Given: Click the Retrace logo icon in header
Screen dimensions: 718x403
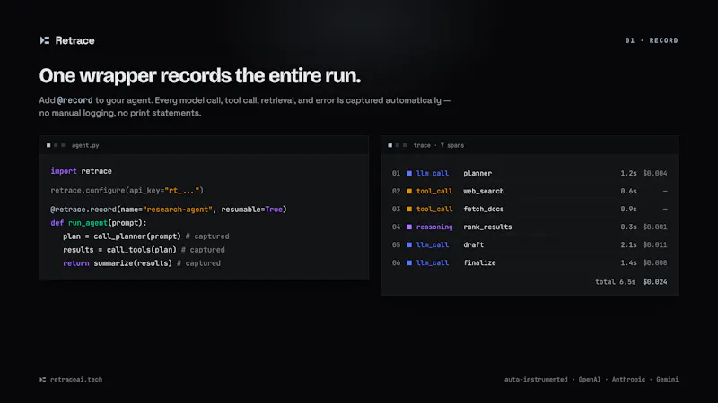Looking at the screenshot, I should pyautogui.click(x=45, y=40).
